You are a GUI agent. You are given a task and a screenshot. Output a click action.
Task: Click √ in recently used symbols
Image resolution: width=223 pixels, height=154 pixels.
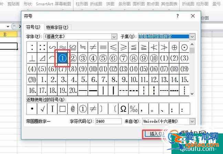42,109
